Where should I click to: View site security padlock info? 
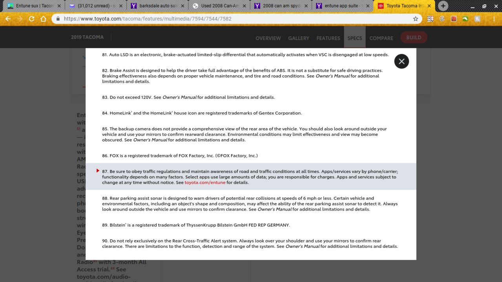[x=58, y=18]
